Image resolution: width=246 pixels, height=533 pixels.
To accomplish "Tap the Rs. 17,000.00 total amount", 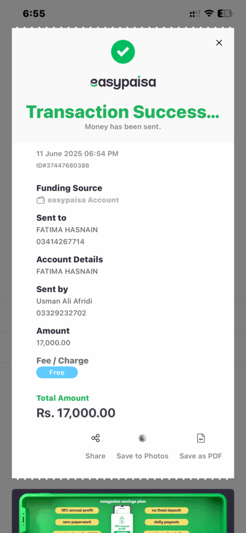I will [76, 413].
